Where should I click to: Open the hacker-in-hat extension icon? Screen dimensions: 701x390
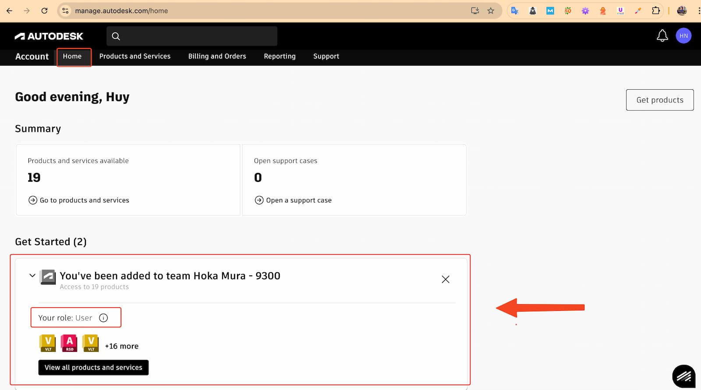[x=533, y=11]
